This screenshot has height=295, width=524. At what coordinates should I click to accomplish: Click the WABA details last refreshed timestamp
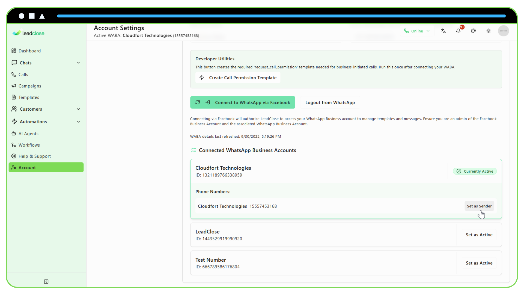coord(236,137)
